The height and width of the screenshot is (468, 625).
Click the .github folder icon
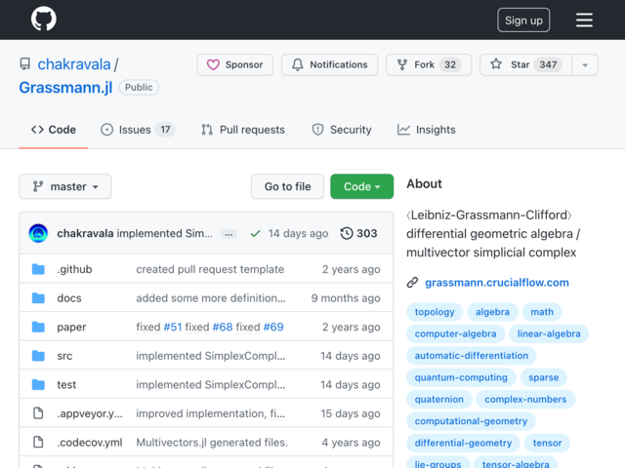[38, 269]
